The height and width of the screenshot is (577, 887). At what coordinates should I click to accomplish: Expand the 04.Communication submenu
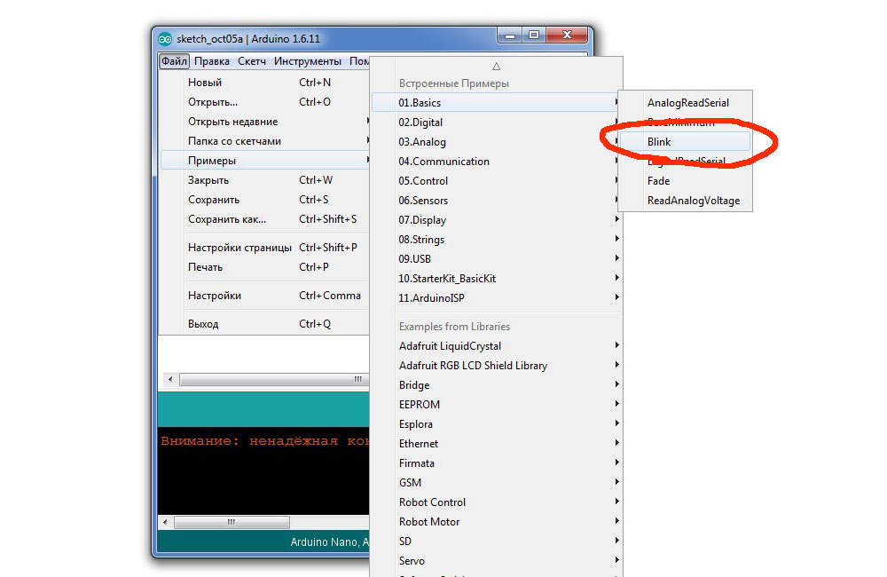click(443, 162)
